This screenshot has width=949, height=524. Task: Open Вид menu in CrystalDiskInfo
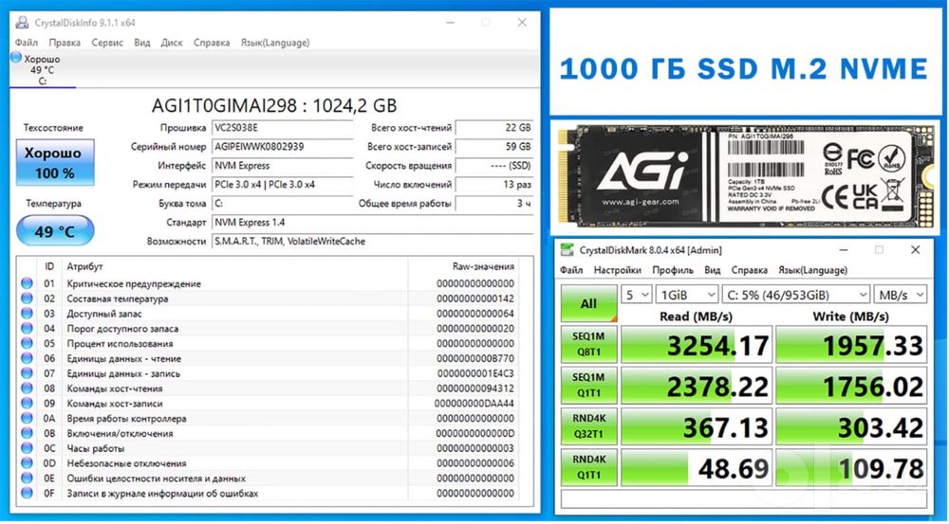click(142, 43)
